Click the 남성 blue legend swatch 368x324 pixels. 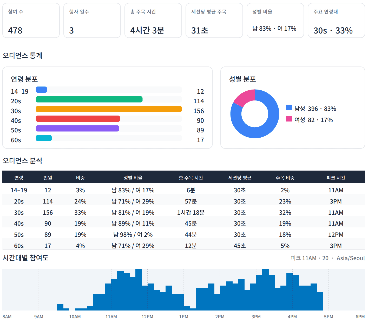click(x=289, y=107)
